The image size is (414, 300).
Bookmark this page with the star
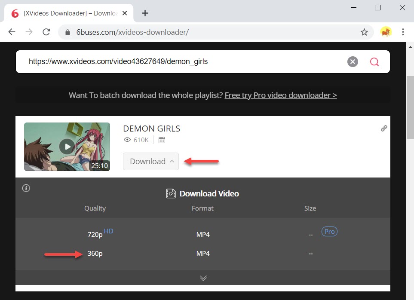click(x=365, y=32)
